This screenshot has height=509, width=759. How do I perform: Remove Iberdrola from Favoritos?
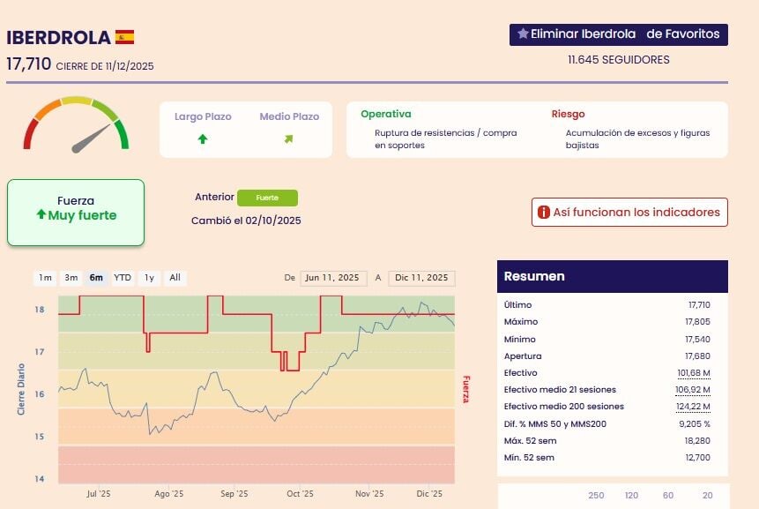618,34
